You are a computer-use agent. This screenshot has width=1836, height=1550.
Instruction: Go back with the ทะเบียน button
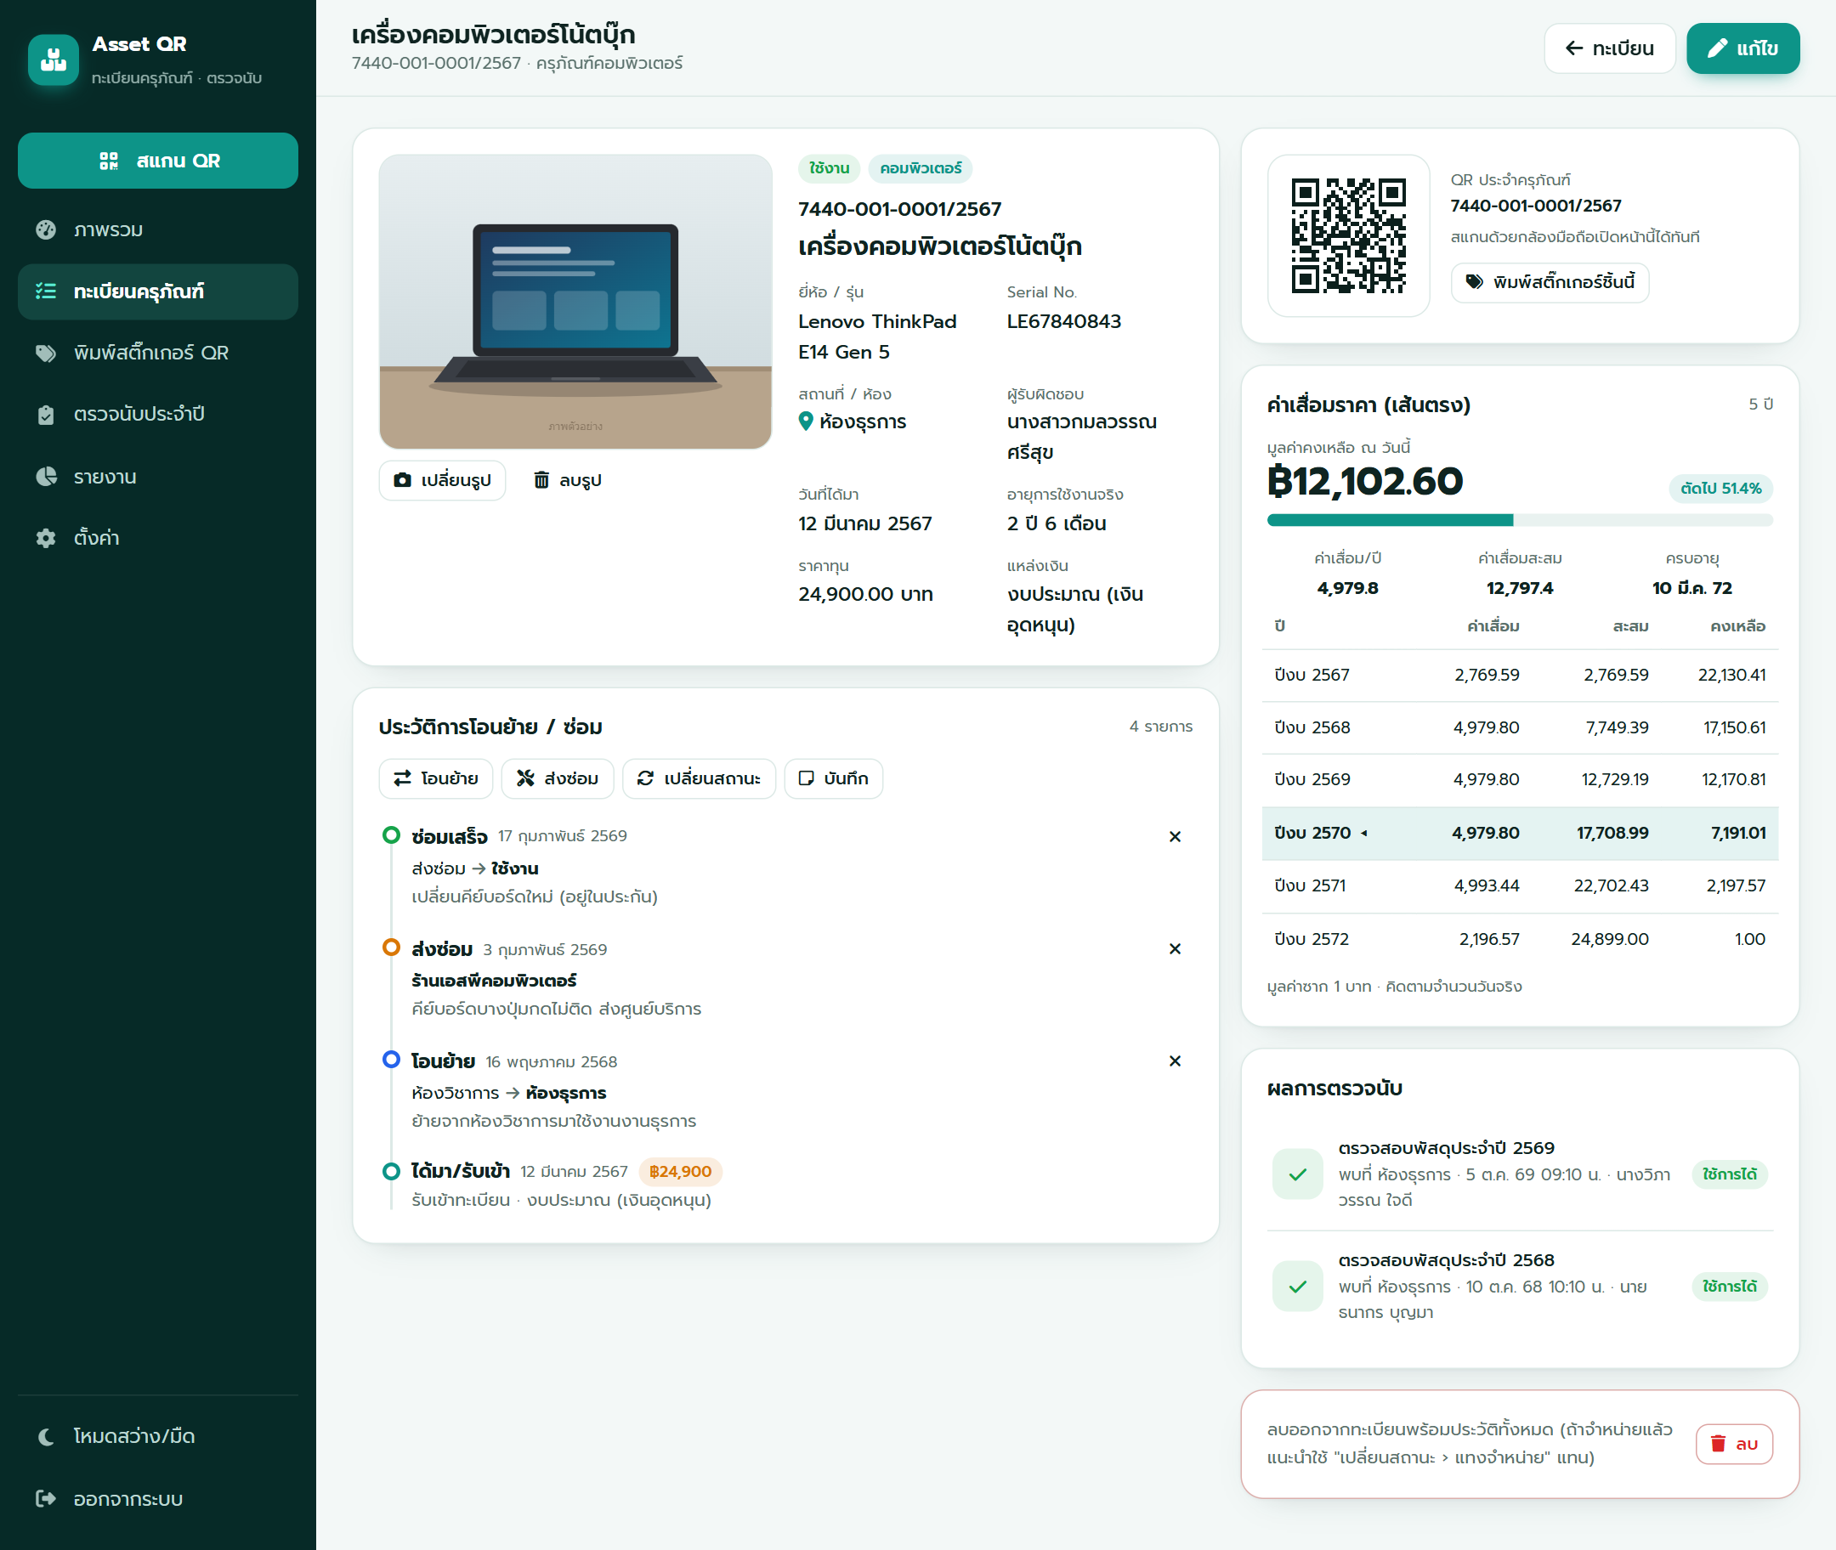[x=1610, y=48]
